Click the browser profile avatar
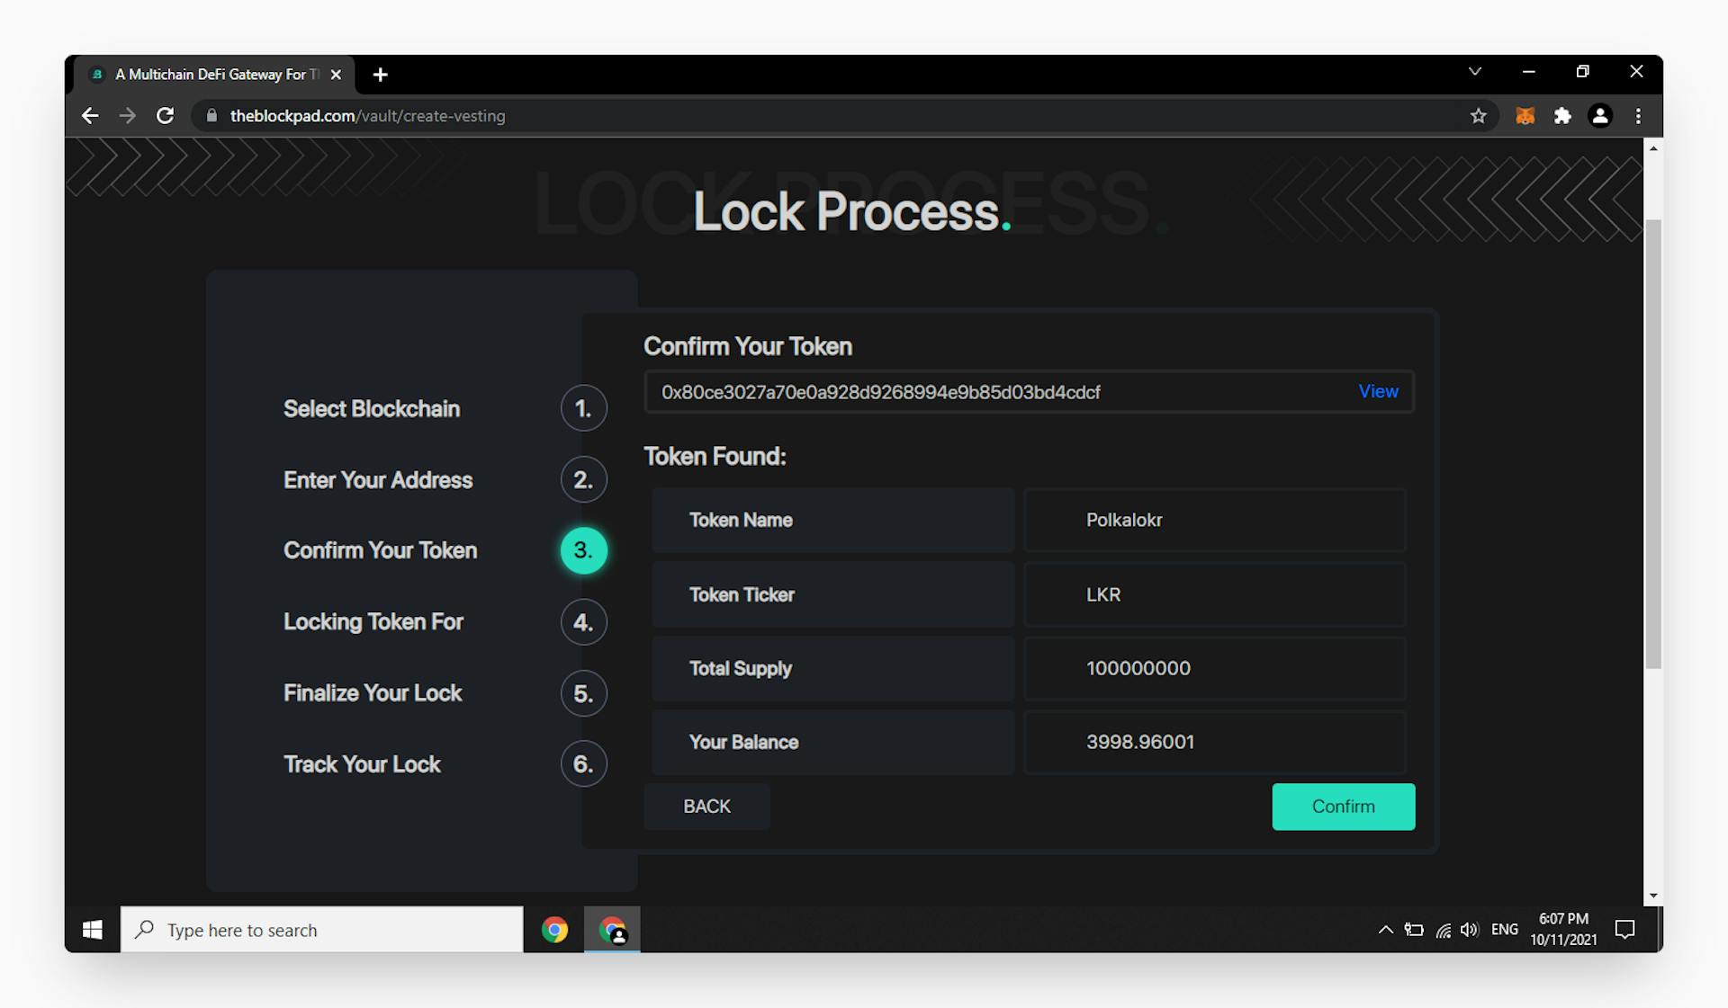This screenshot has width=1728, height=1008. click(1600, 115)
